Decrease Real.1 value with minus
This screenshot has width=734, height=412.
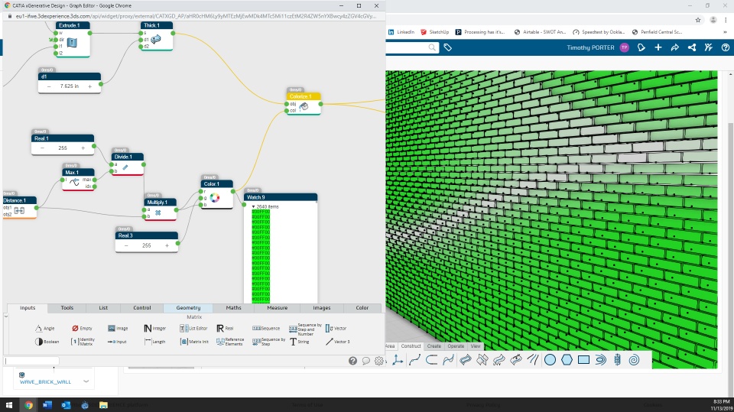42,148
